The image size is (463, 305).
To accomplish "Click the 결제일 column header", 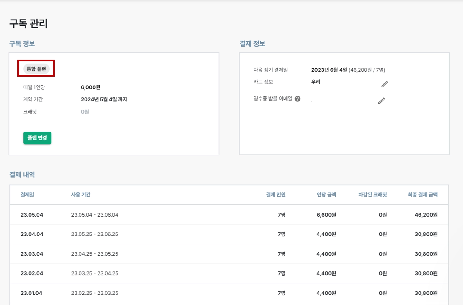I will pos(27,195).
